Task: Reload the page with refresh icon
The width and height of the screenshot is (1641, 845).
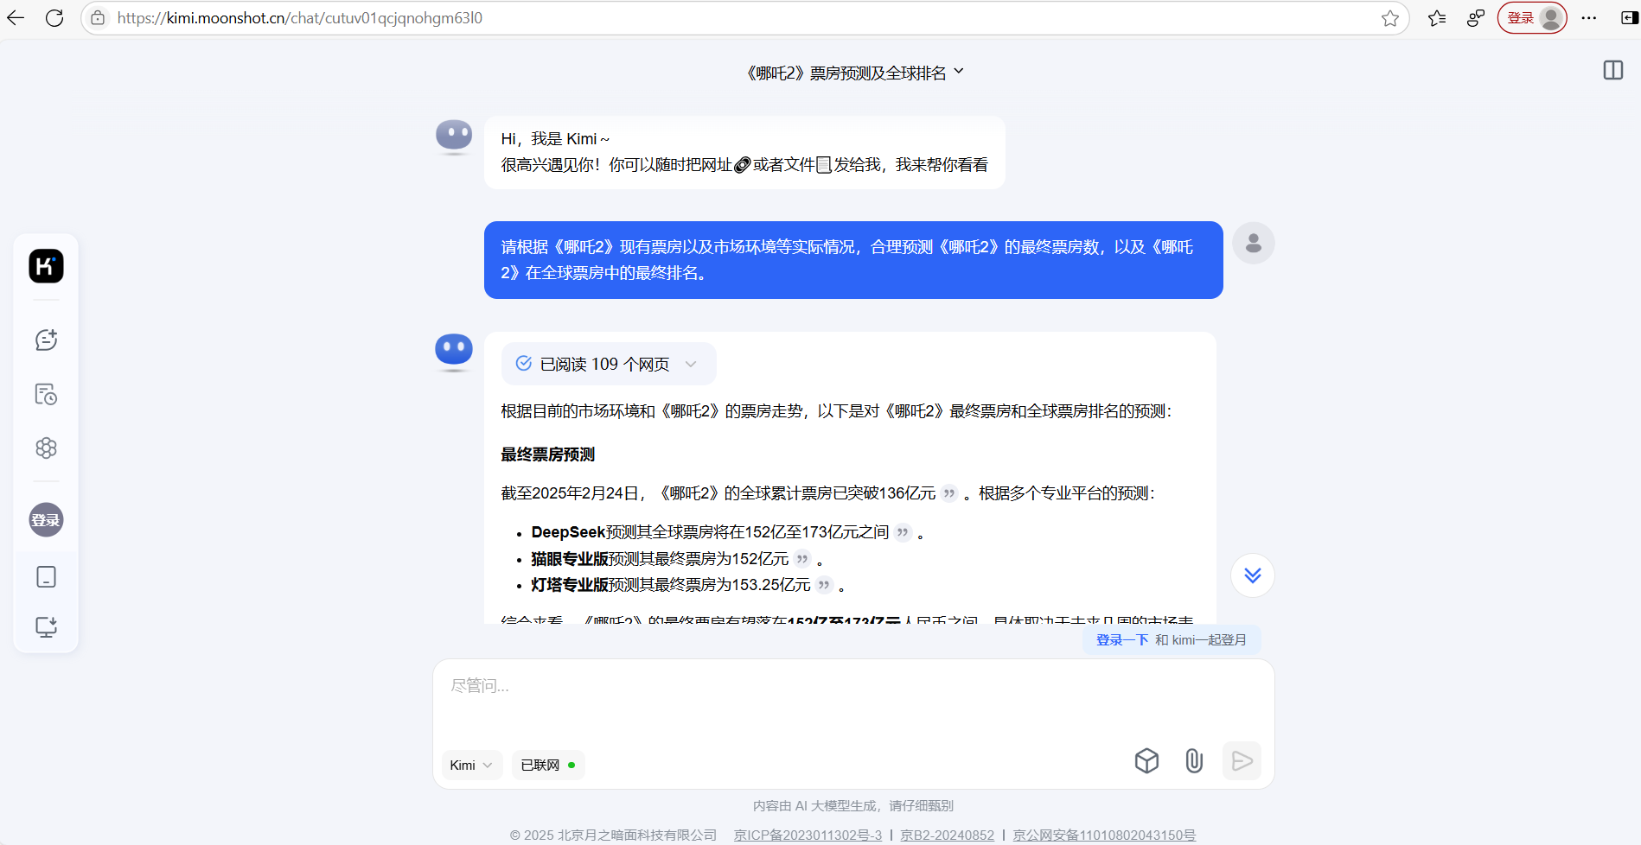Action: [x=54, y=18]
